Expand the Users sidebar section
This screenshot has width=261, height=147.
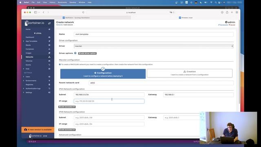(x=24, y=77)
